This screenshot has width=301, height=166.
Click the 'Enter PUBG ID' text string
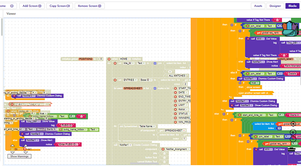pyautogui.click(x=68, y=144)
